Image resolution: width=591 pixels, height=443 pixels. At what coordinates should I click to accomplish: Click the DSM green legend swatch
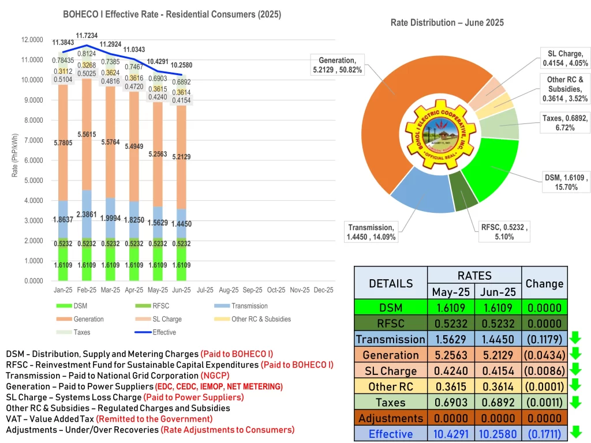(x=63, y=306)
